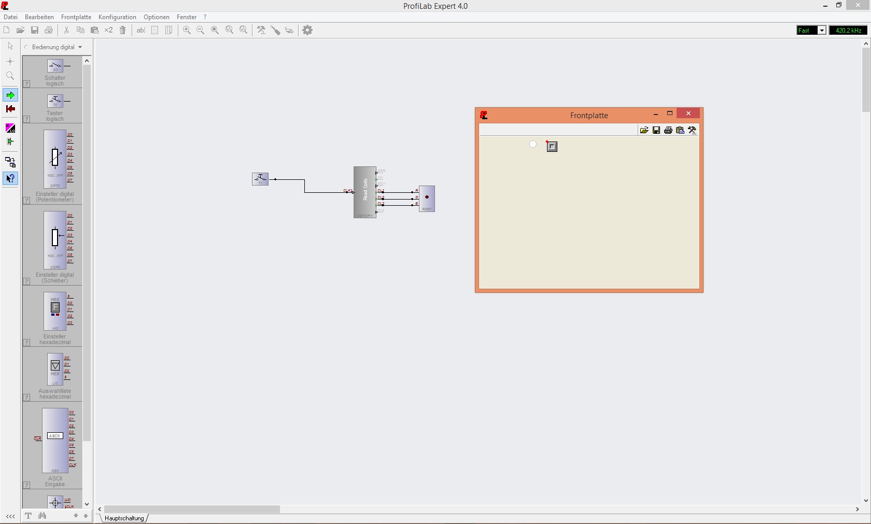Viewport: 871px width, 524px height.
Task: Open the settings gear icon
Action: point(307,30)
